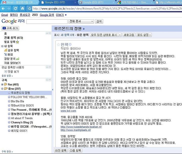Open 구독 관리 link
Viewport: 182px width, 154px height.
7,151
